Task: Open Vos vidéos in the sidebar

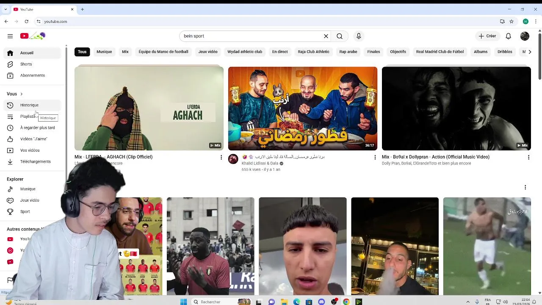Action: pyautogui.click(x=33, y=150)
